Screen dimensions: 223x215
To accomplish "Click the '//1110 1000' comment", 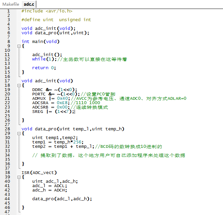I will [x=85, y=103].
